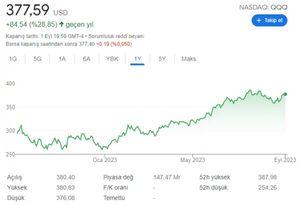The height and width of the screenshot is (205, 307).
Task: Click the 380,83 daily high value
Action: 66,187
